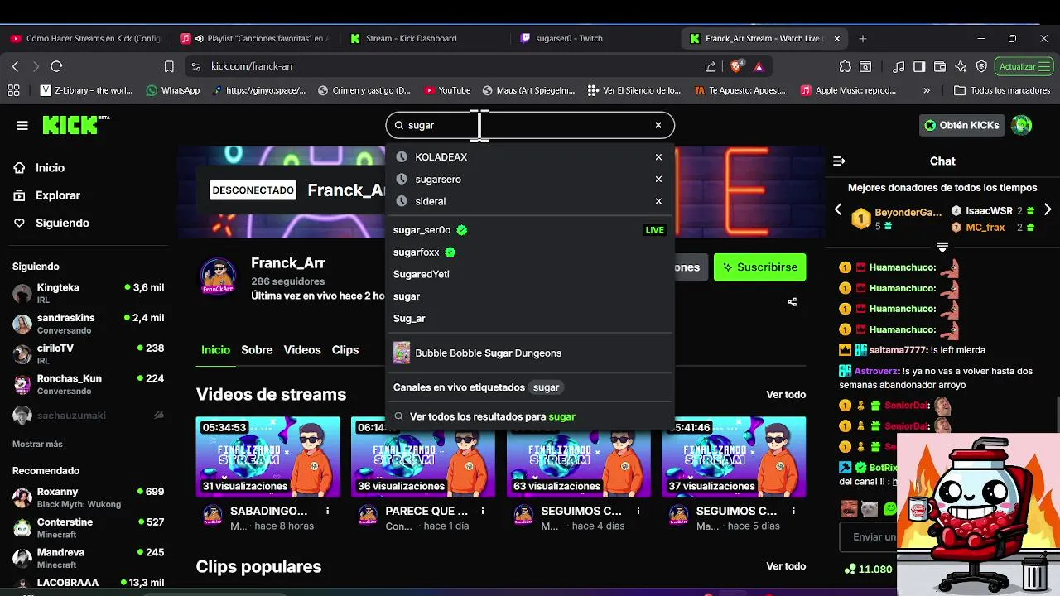Image resolution: width=1060 pixels, height=596 pixels.
Task: Open the SugaredYeti suggestion
Action: (x=530, y=274)
